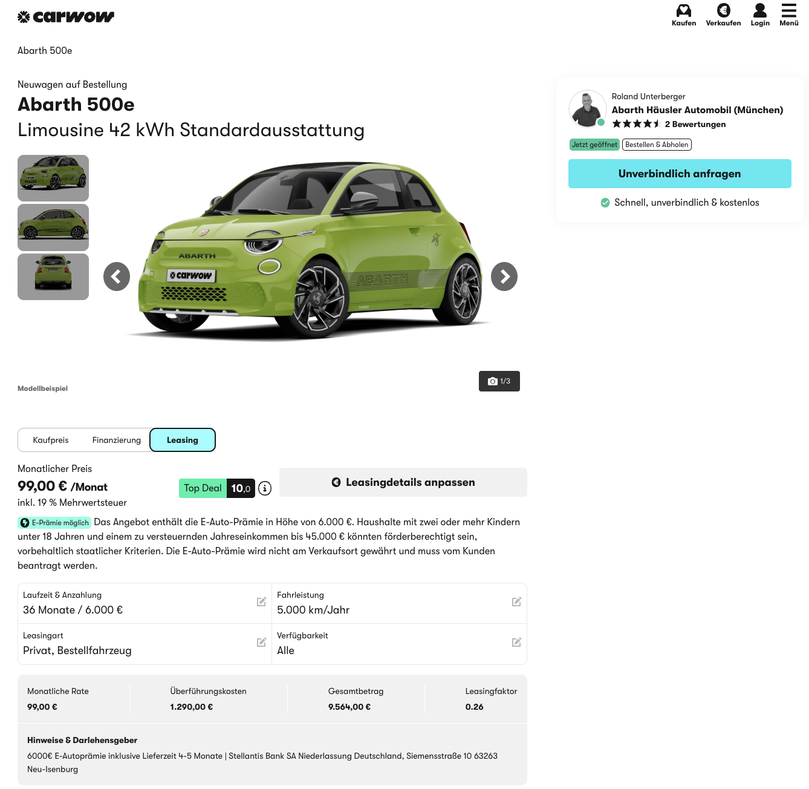Open photo gallery counter 1/3

pyautogui.click(x=499, y=381)
